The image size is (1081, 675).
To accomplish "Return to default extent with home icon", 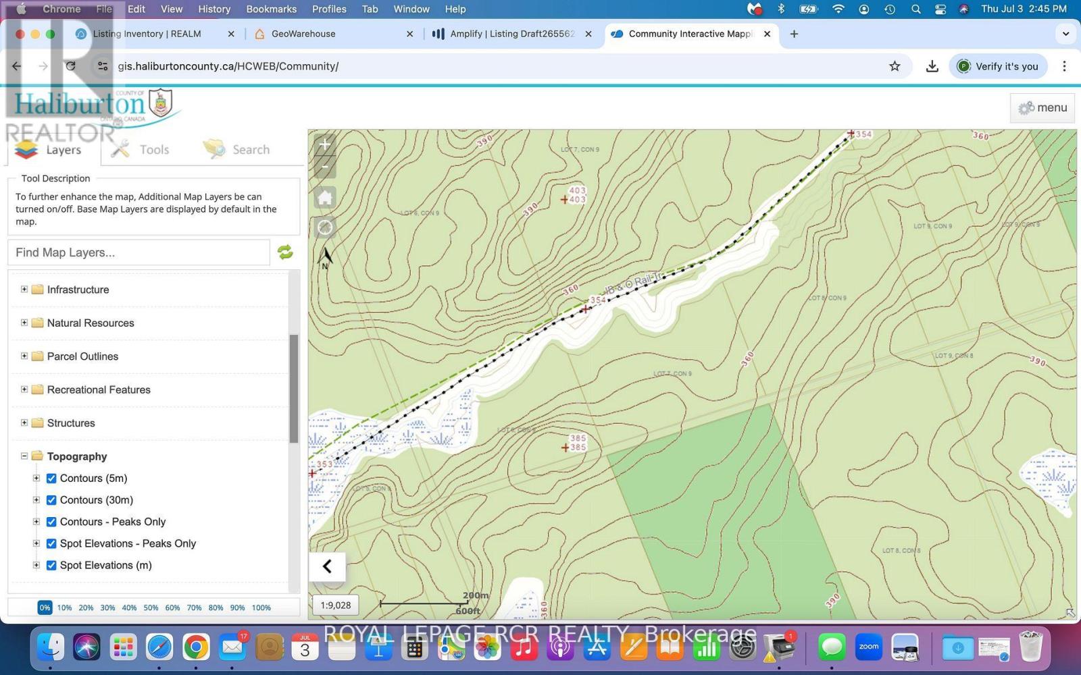I will point(324,196).
